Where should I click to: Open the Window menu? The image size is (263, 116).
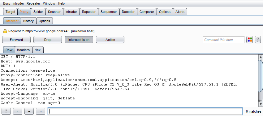49,3
